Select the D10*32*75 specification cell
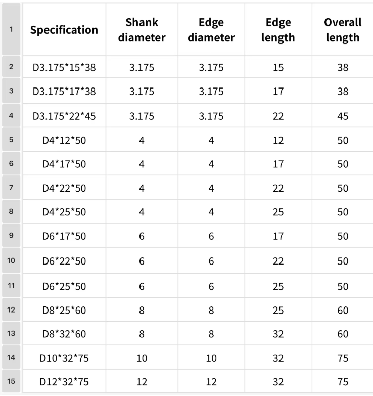 (x=64, y=358)
